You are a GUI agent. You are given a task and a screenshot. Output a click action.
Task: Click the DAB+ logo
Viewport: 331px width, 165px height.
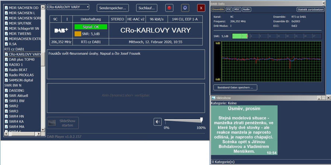(61, 30)
